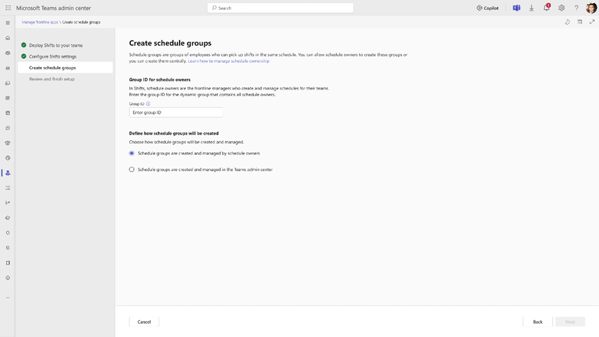The image size is (599, 337).
Task: Select the Create schedule groups step
Action: (x=65, y=68)
